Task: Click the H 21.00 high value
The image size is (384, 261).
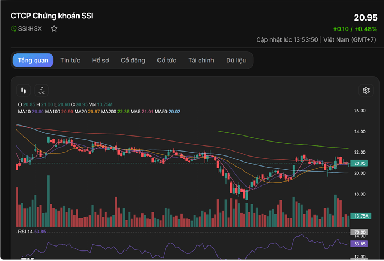Action: tap(45, 104)
